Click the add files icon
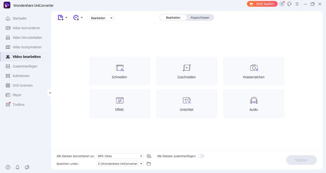 (61, 18)
